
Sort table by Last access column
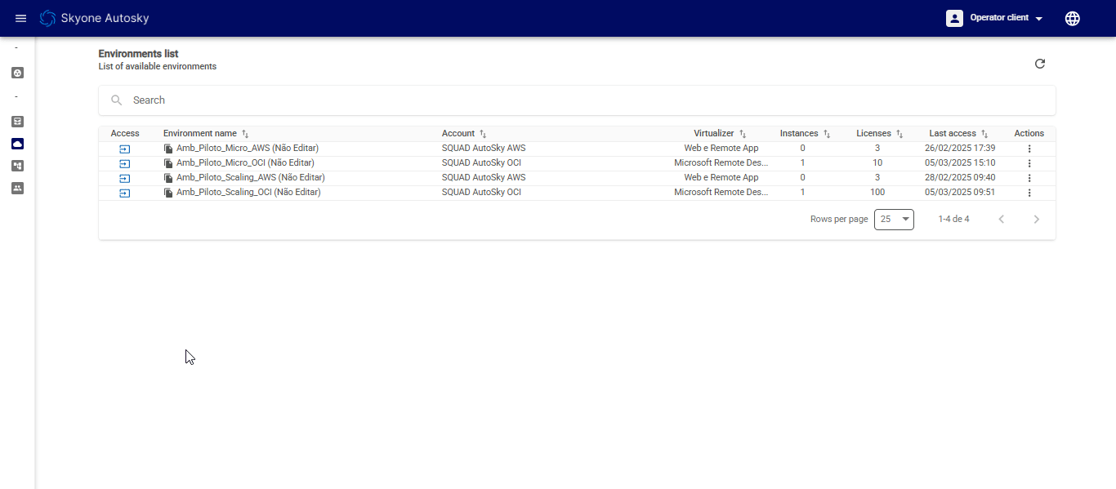pos(984,134)
